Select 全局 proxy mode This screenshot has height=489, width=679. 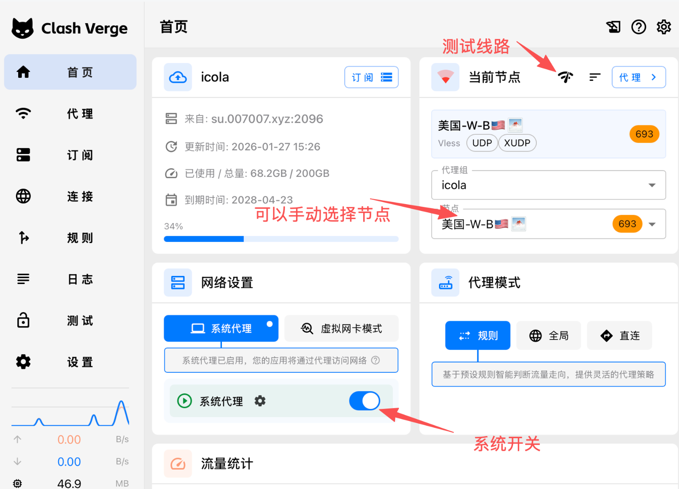[548, 336]
